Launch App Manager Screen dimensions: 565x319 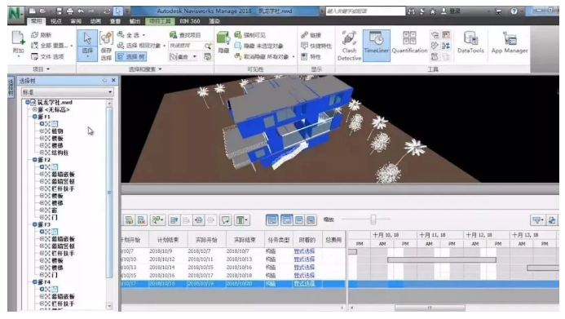click(x=510, y=43)
